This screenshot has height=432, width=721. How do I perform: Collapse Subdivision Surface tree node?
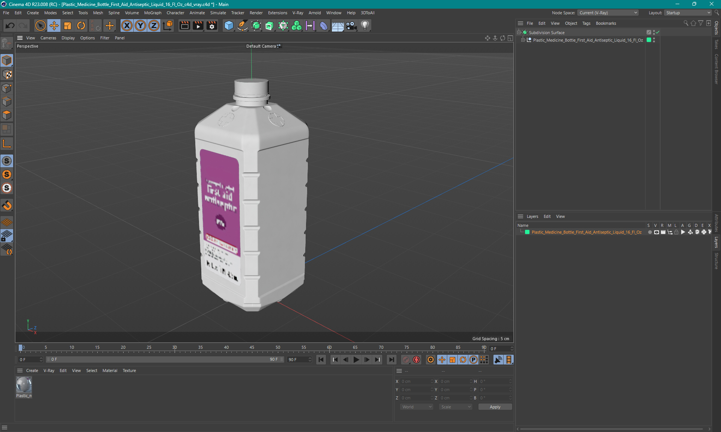point(519,33)
